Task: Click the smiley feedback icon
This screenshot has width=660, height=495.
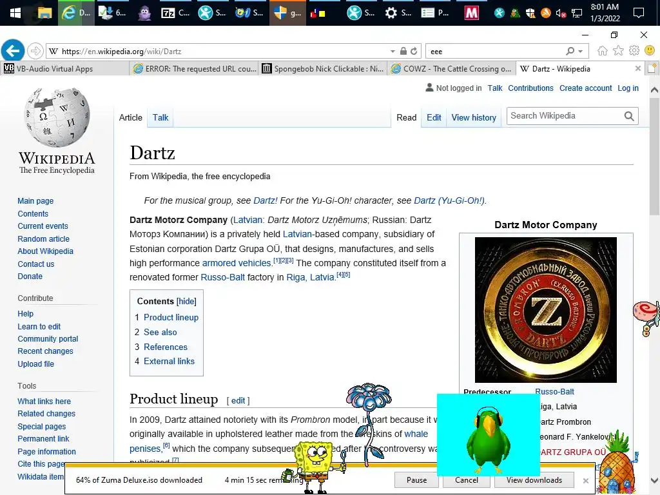Action: pos(650,50)
